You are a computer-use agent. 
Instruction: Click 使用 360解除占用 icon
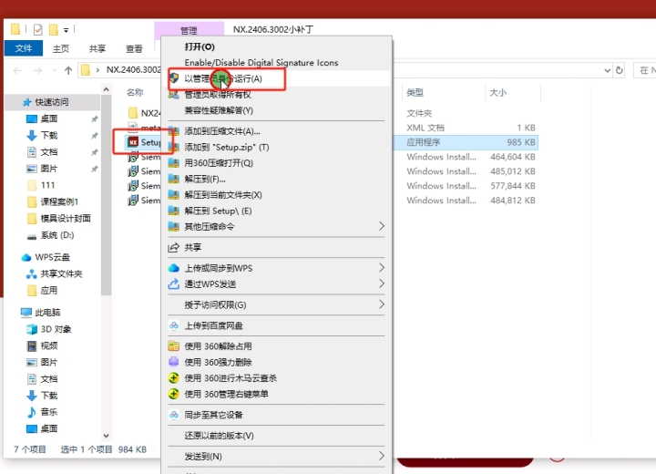coord(174,346)
